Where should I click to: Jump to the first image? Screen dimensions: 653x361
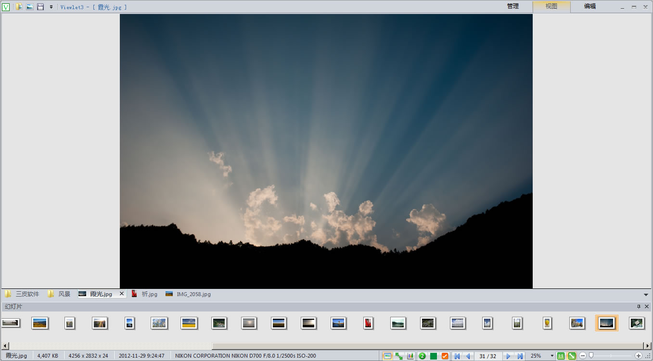457,356
